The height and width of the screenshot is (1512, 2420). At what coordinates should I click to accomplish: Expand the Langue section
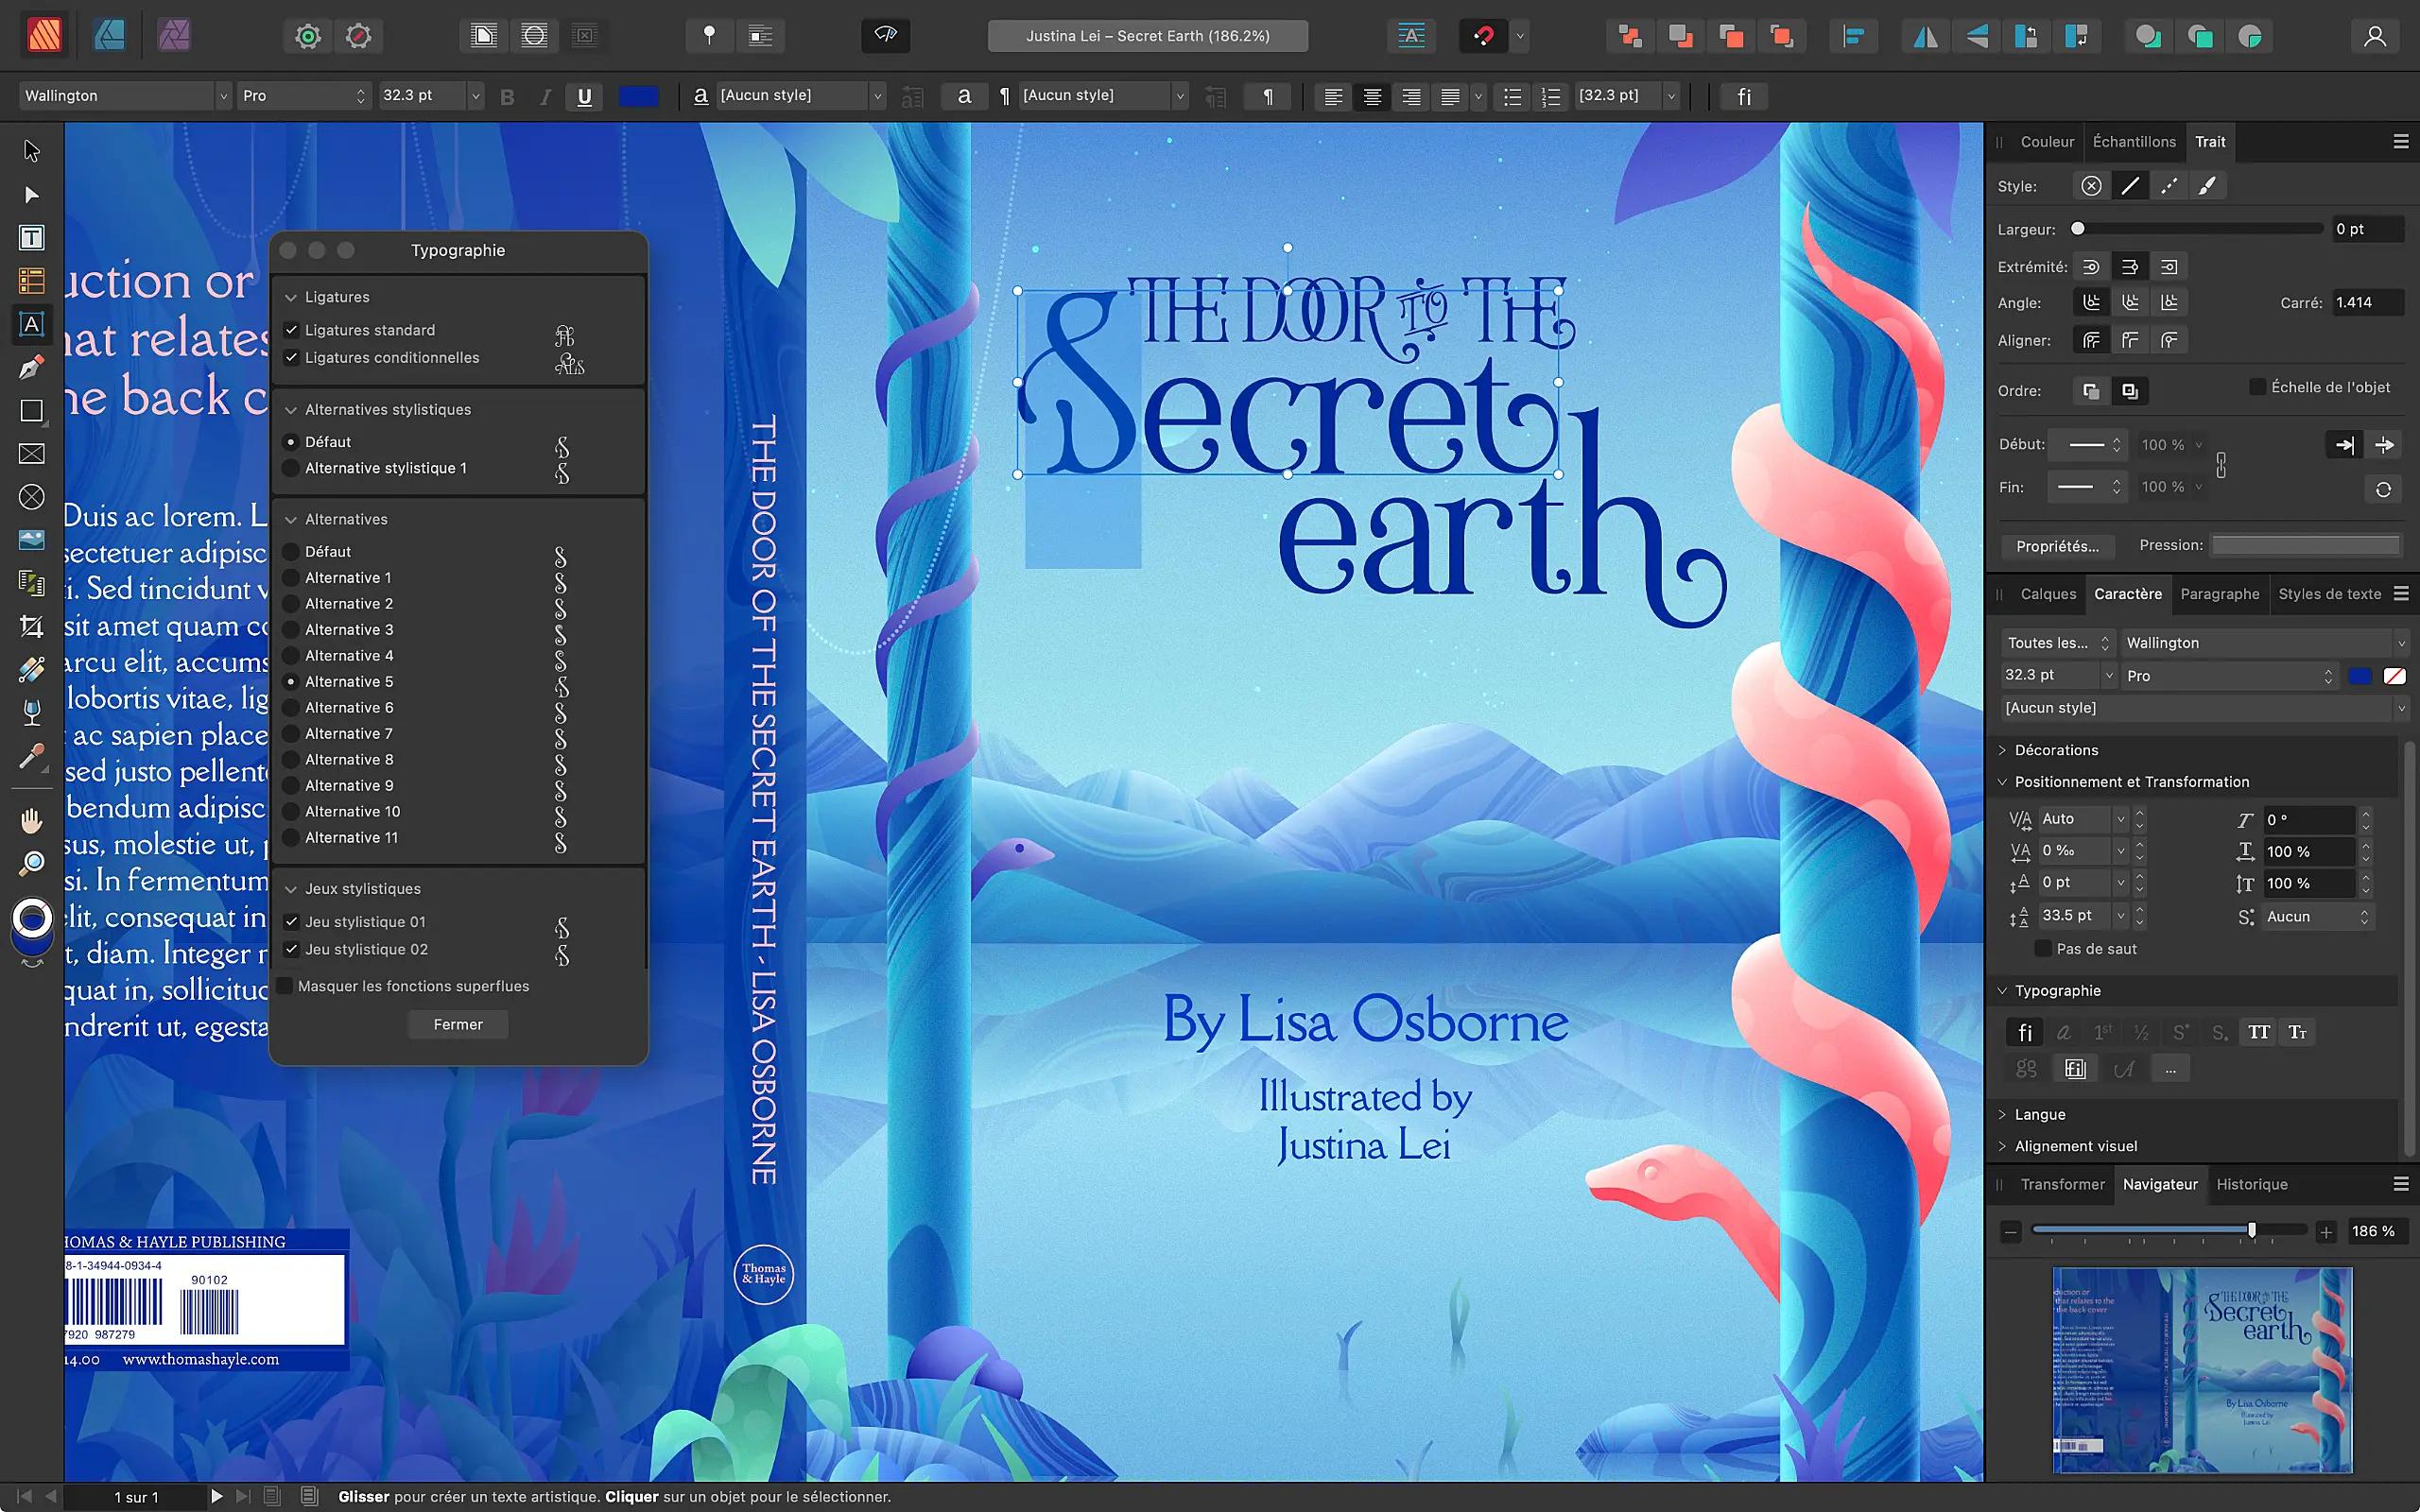click(2002, 1114)
